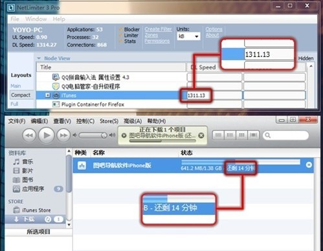Click iTunes play button

click(x=46, y=136)
